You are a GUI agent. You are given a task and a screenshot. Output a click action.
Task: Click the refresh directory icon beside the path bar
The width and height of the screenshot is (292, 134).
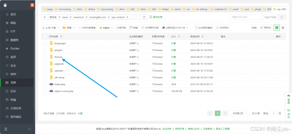pyautogui.click(x=144, y=17)
